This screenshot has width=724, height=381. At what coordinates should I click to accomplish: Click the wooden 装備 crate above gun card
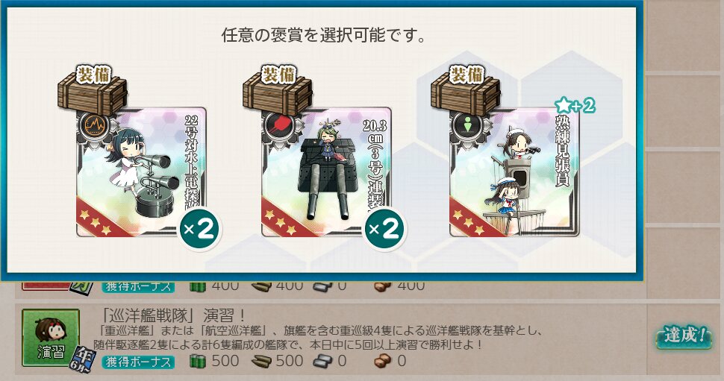pyautogui.click(x=278, y=90)
